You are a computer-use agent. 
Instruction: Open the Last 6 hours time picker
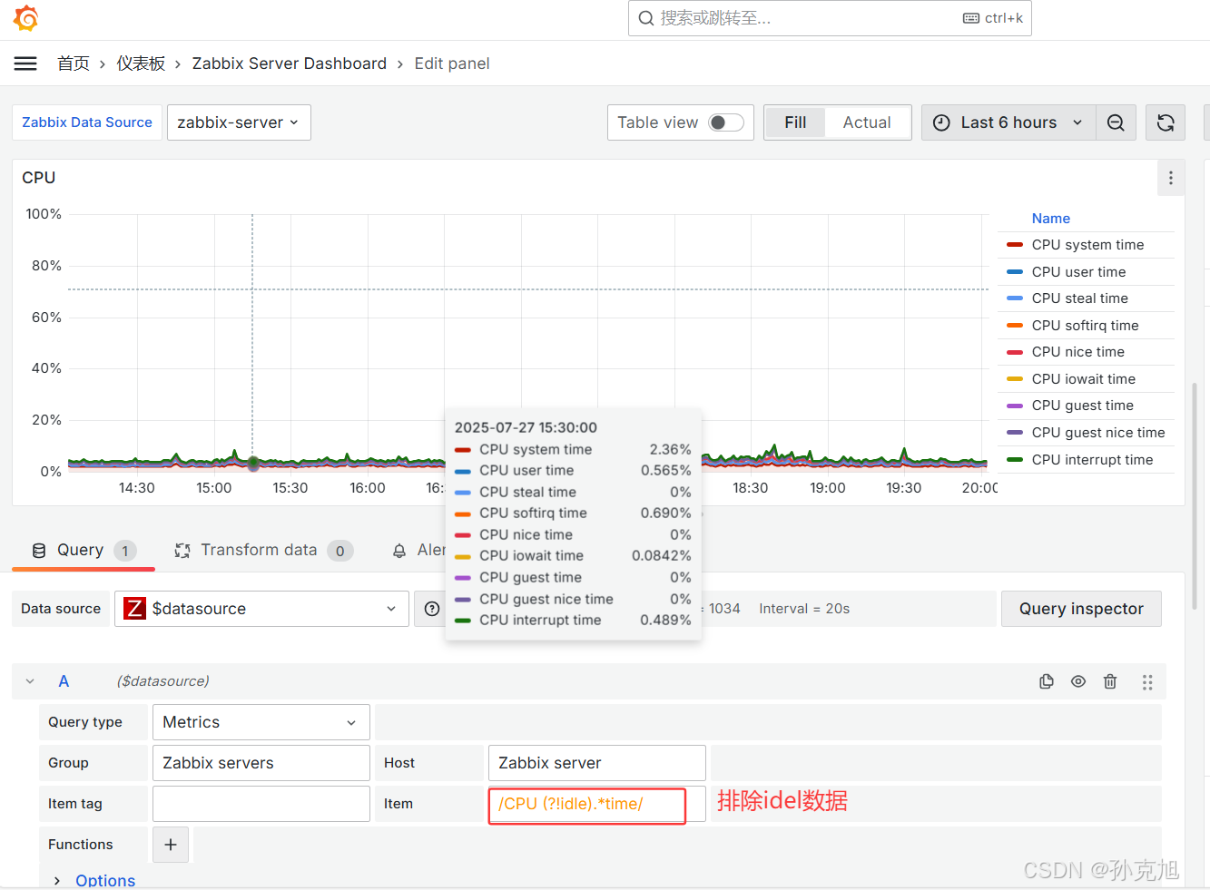pyautogui.click(x=1008, y=122)
